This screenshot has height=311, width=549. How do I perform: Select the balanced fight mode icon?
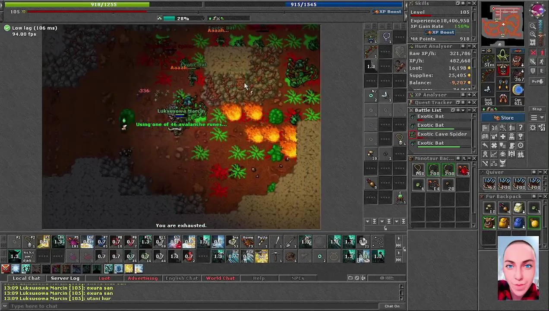(x=533, y=61)
